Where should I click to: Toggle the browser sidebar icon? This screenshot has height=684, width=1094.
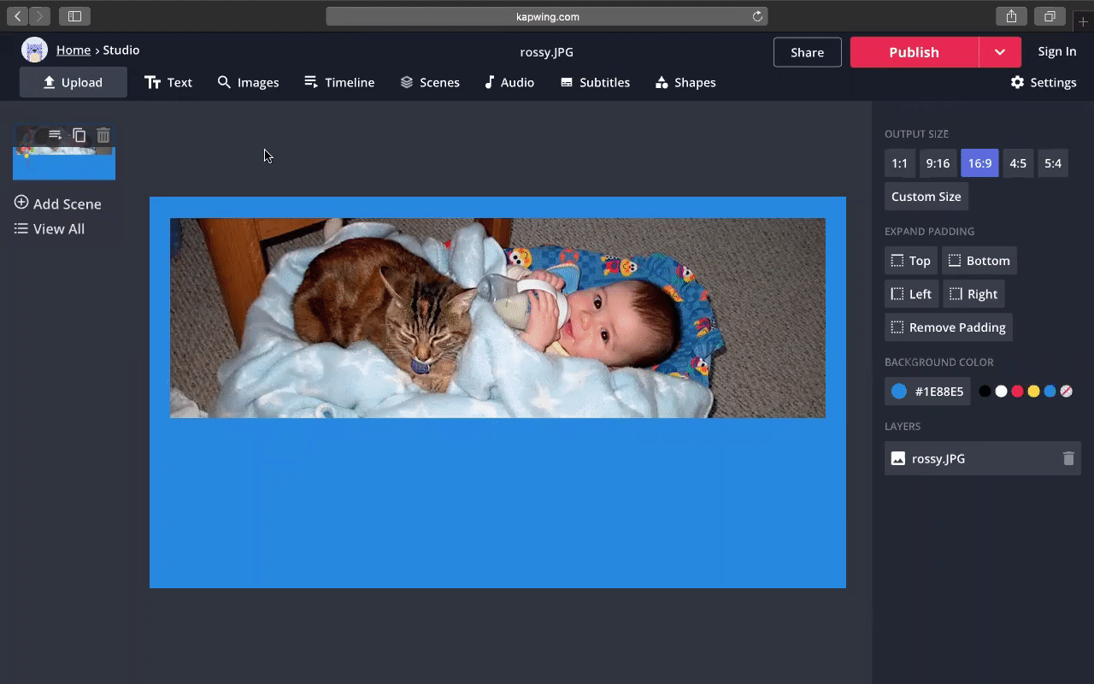[x=74, y=16]
